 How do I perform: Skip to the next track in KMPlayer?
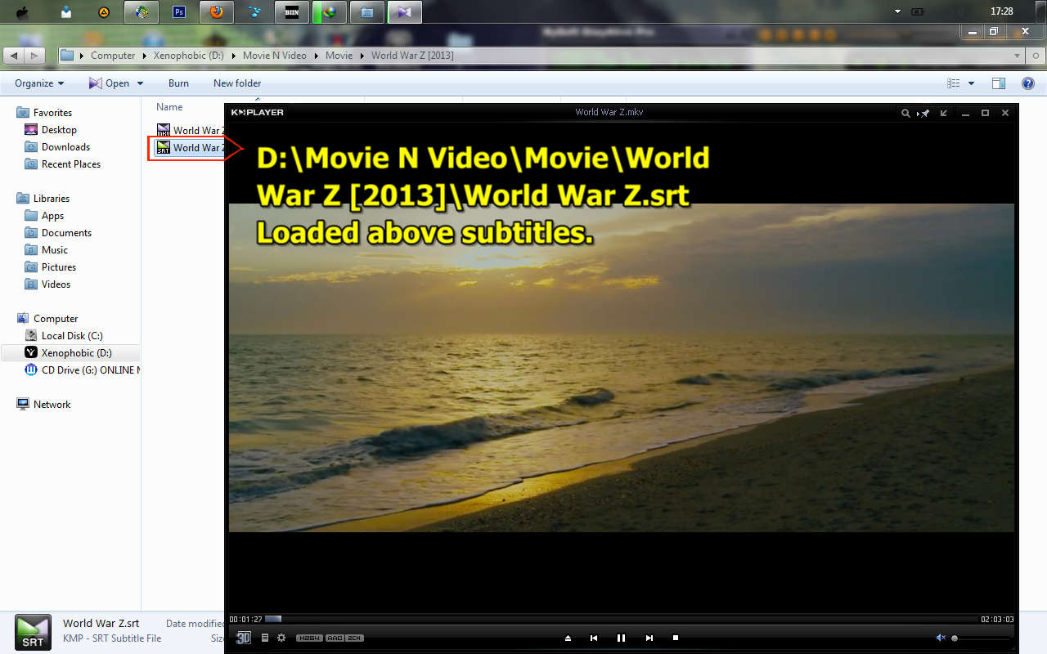click(649, 638)
